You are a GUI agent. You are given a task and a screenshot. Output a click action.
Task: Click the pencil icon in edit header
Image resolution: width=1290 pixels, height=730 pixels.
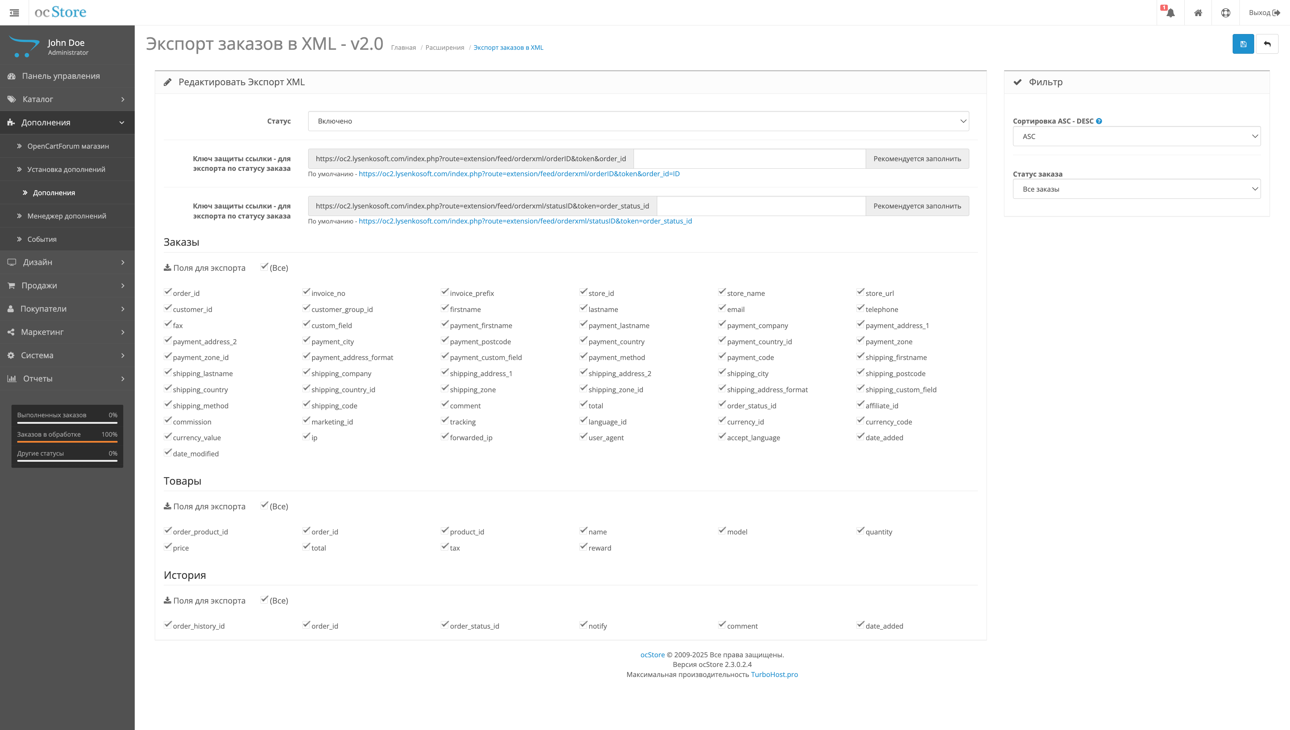point(168,82)
